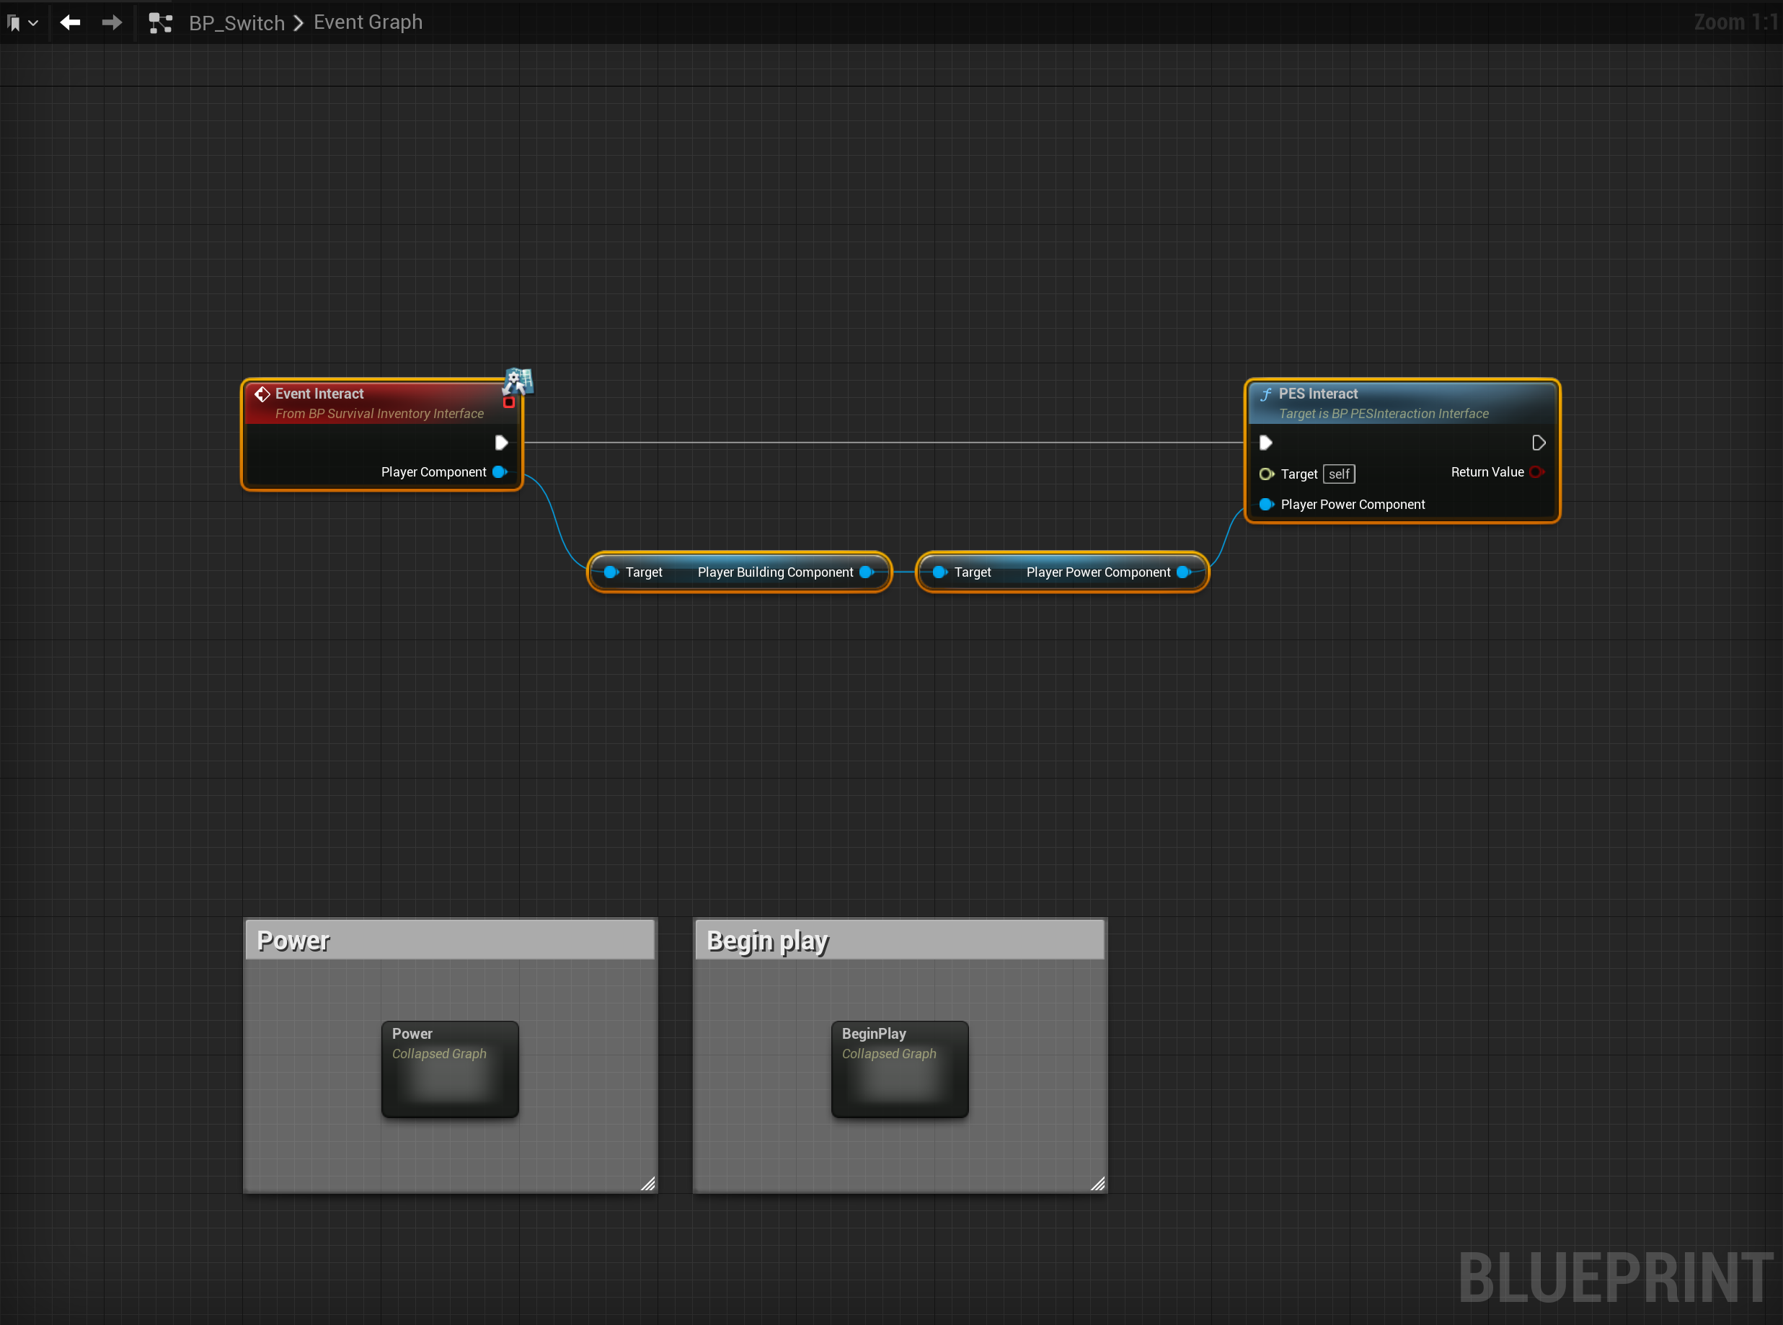
Task: Click the interface icon on the Event Interact node
Action: [x=518, y=381]
